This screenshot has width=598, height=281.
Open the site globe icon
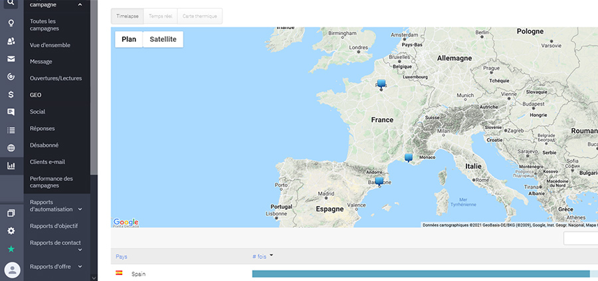11,148
